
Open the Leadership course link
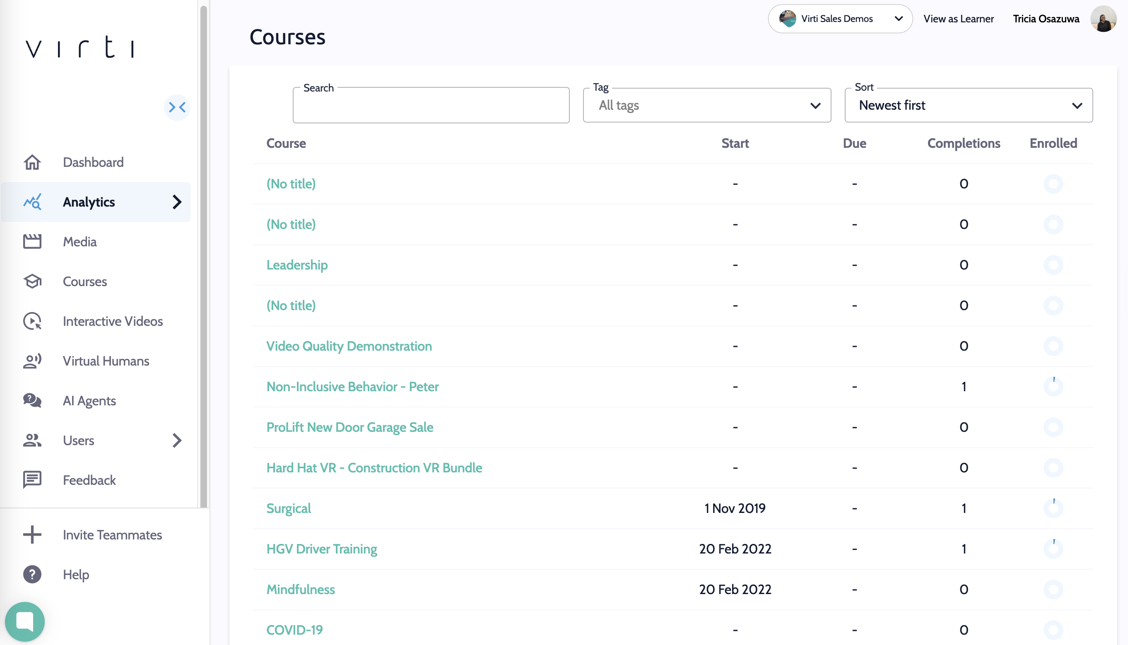(297, 265)
